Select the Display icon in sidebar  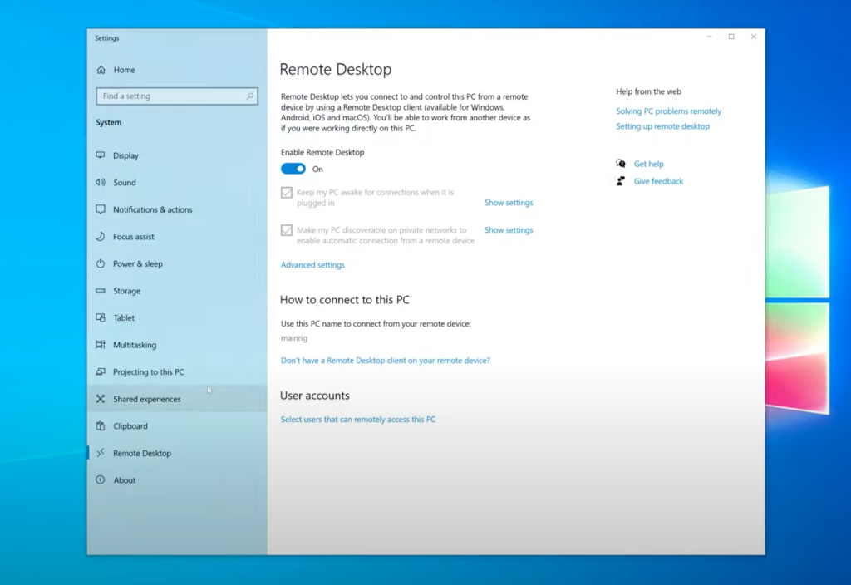click(101, 155)
